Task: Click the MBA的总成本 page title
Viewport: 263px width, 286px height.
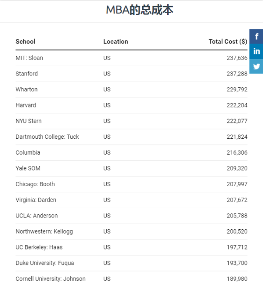Action: pyautogui.click(x=139, y=10)
